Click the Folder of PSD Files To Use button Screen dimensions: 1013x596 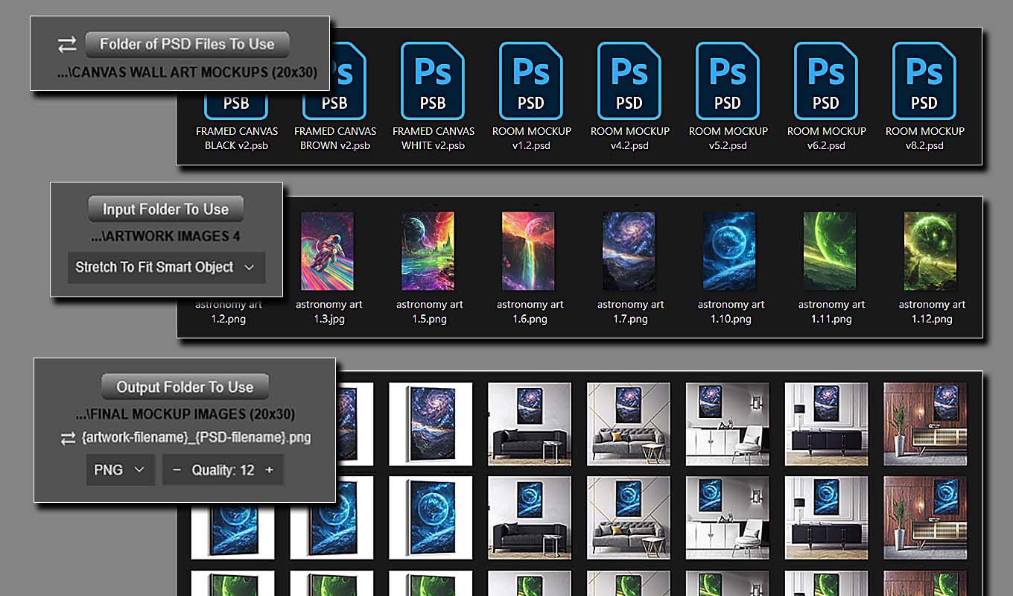[187, 44]
